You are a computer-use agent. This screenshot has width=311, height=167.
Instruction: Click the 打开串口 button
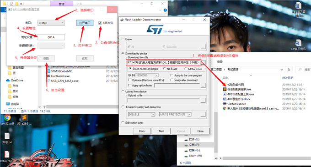tap(85, 23)
